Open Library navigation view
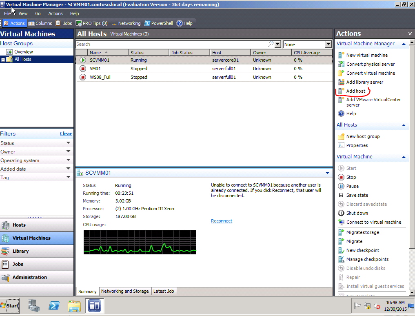Viewport: 415px width, 316px height. pos(37,251)
